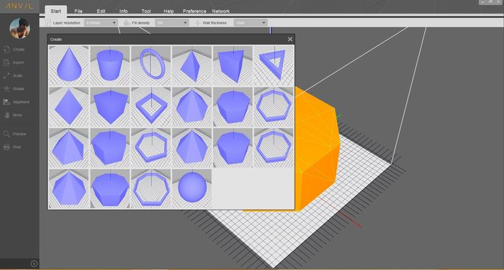This screenshot has height=270, width=504.
Task: Open the File menu
Action: coord(78,11)
